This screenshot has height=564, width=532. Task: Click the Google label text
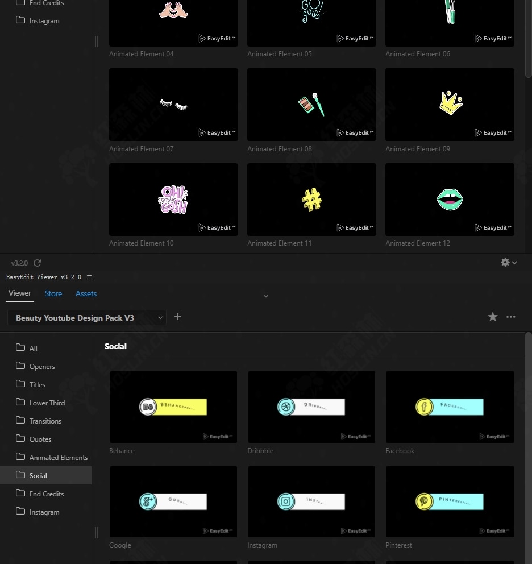120,545
